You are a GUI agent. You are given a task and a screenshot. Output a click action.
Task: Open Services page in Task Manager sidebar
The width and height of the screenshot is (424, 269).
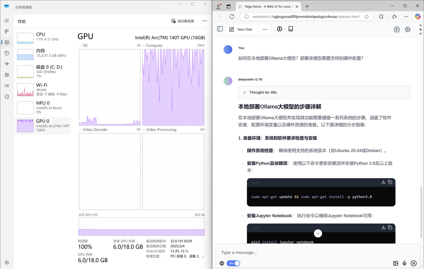point(7,97)
